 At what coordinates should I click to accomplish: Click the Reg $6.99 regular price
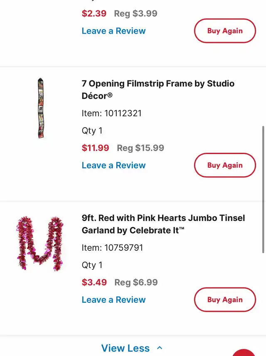136,282
